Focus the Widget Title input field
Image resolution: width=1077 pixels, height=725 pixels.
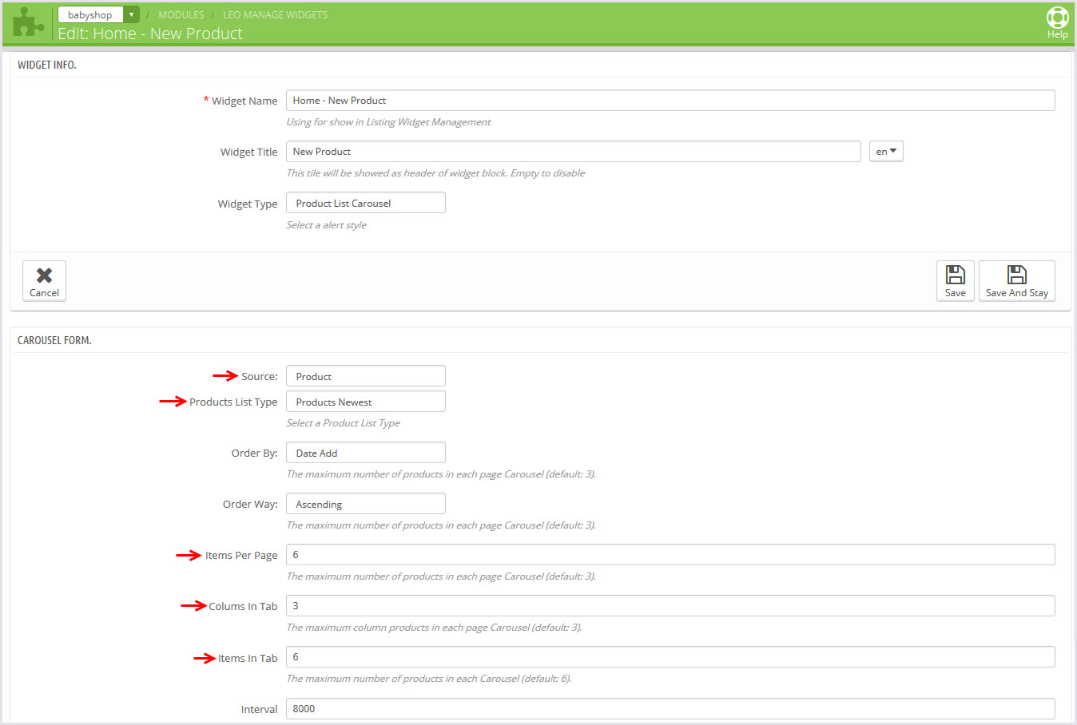click(573, 152)
